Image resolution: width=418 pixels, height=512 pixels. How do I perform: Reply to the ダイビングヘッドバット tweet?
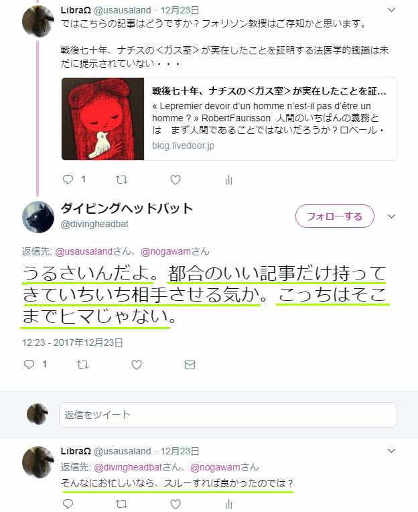pos(29,365)
